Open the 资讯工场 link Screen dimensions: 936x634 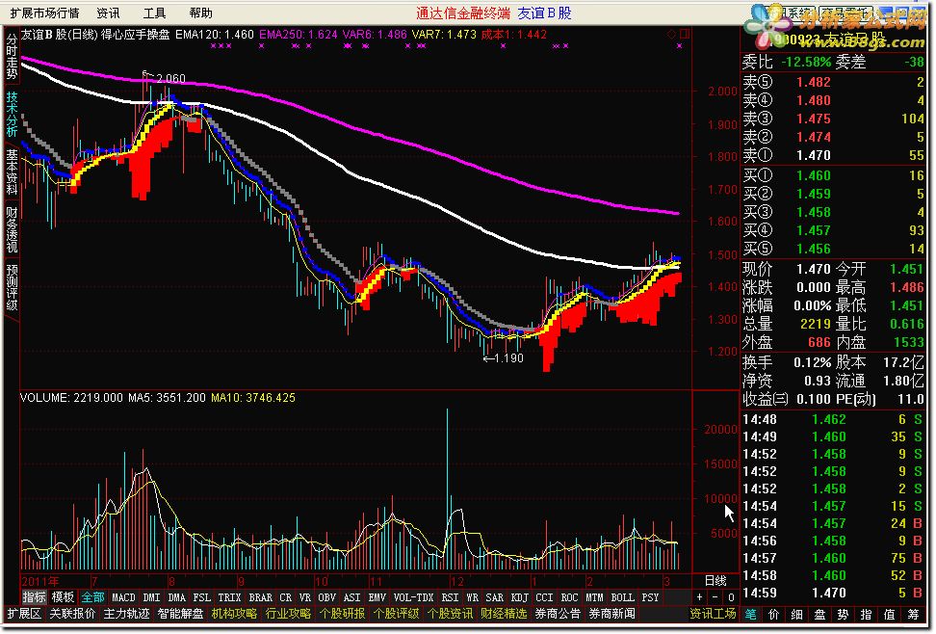pos(713,614)
